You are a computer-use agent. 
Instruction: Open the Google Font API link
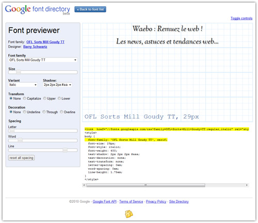[x=105, y=201]
